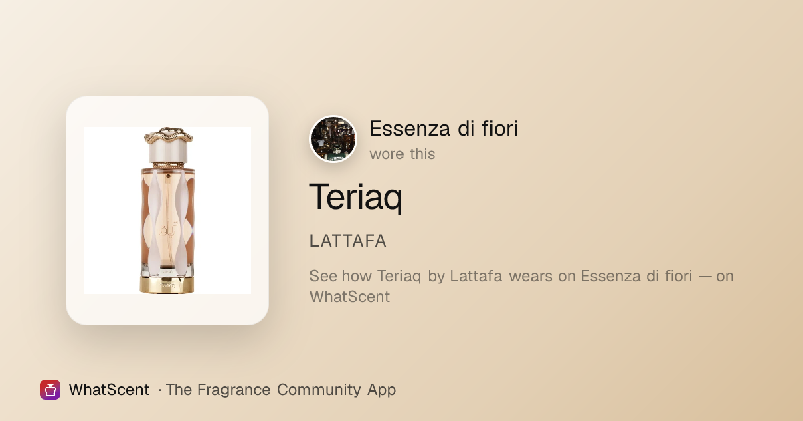Screen dimensions: 803x421
Task: Click the WhatScent app logo icon
Action: coord(50,390)
